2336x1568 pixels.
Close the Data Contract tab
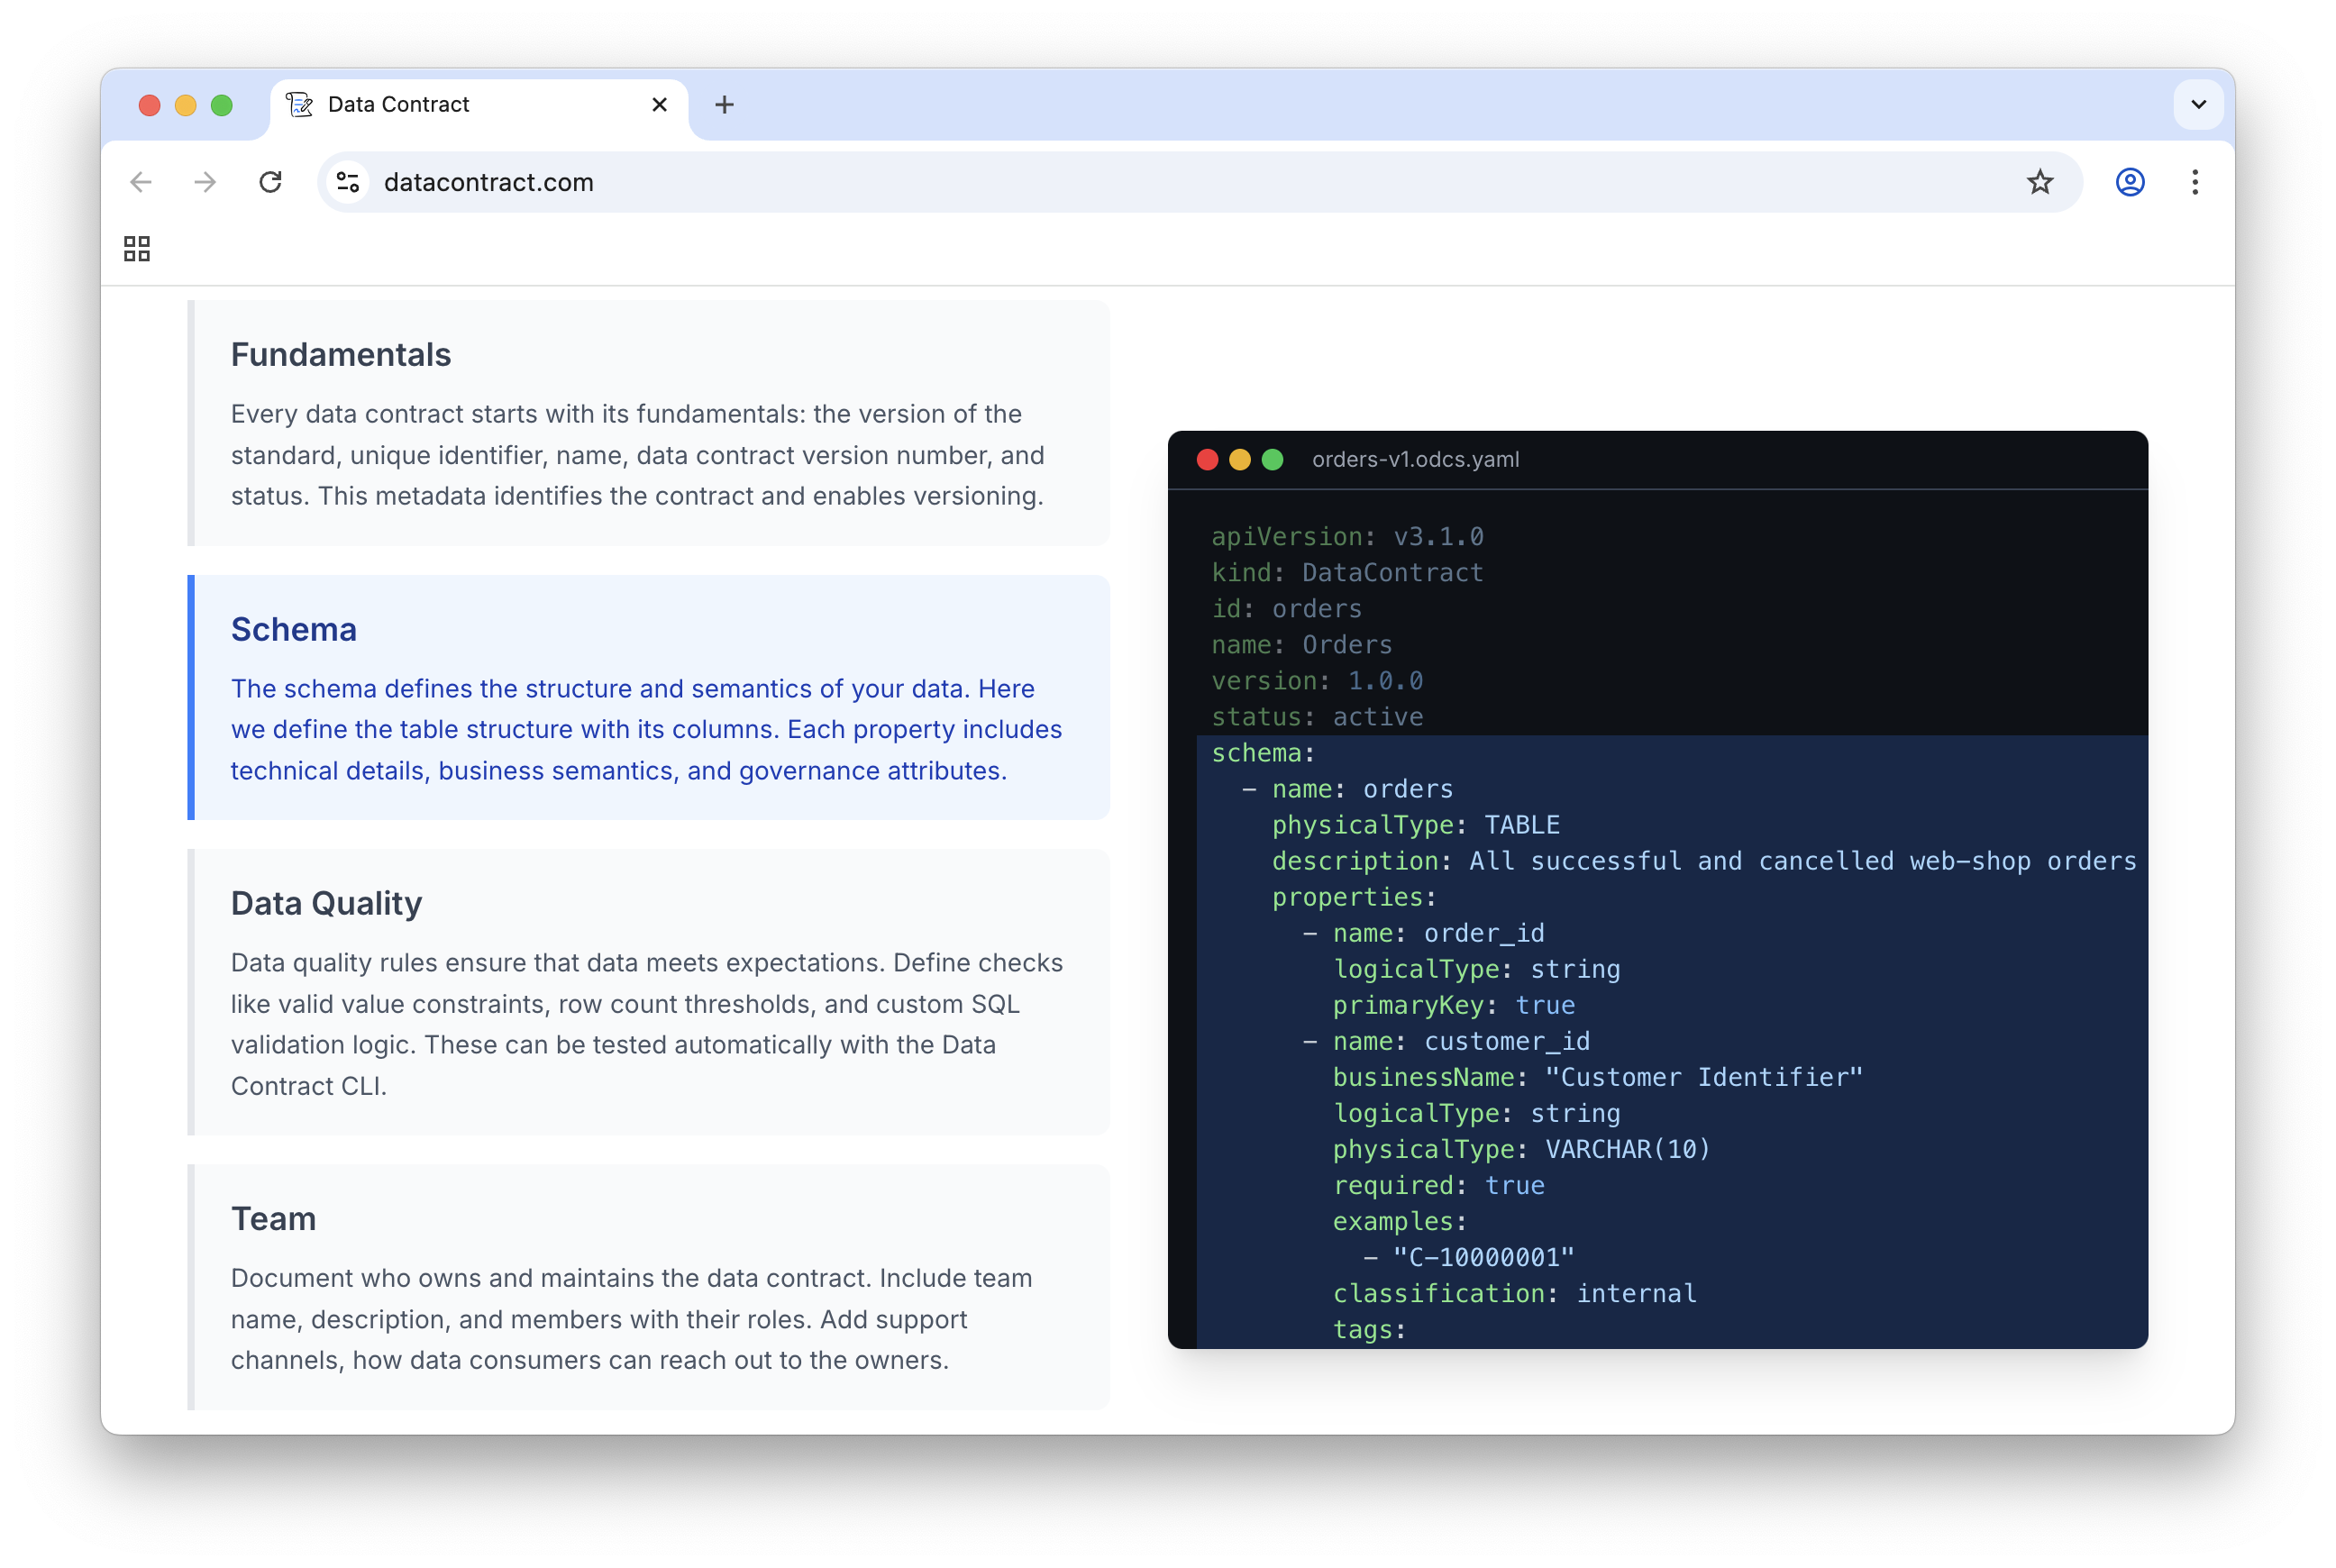[x=659, y=105]
